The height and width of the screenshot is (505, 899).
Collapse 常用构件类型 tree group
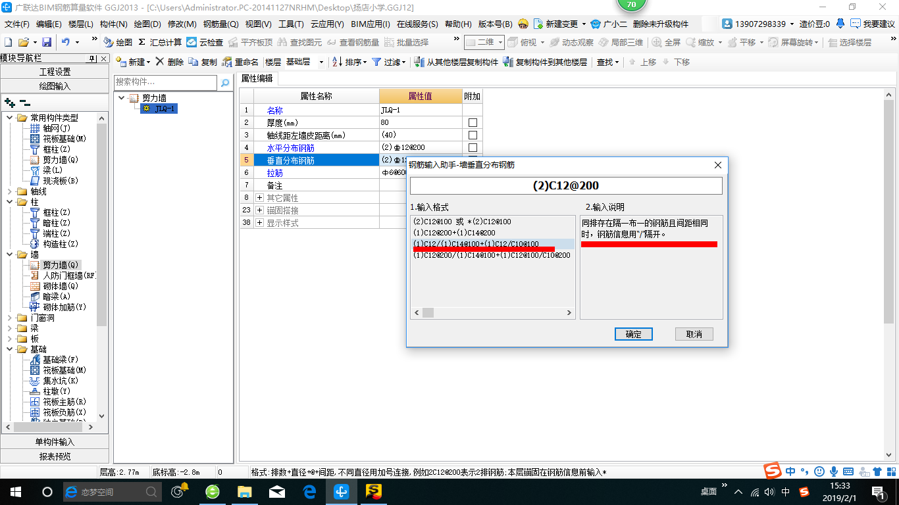(x=9, y=118)
